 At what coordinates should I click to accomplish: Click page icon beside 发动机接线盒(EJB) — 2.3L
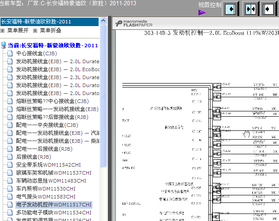(10, 77)
